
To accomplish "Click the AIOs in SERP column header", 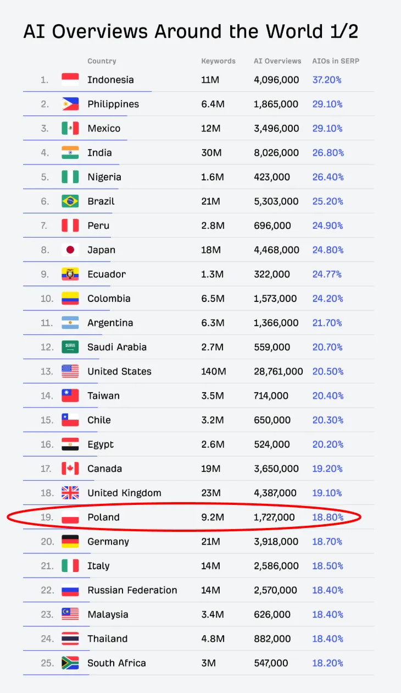I will 336,61.
